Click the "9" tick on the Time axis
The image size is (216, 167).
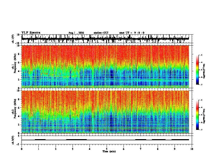(175, 149)
